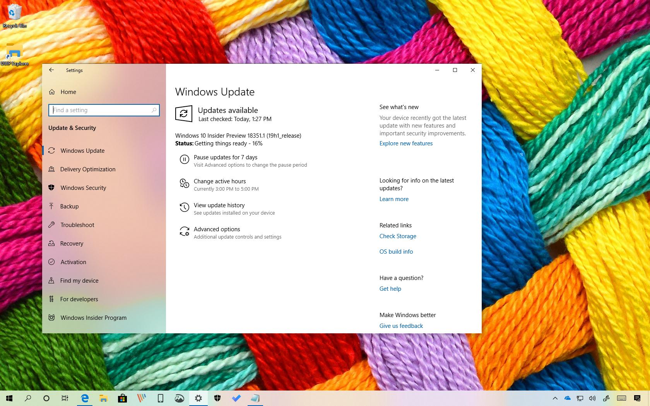
Task: Click the OneDrive cloud tray icon
Action: point(567,398)
